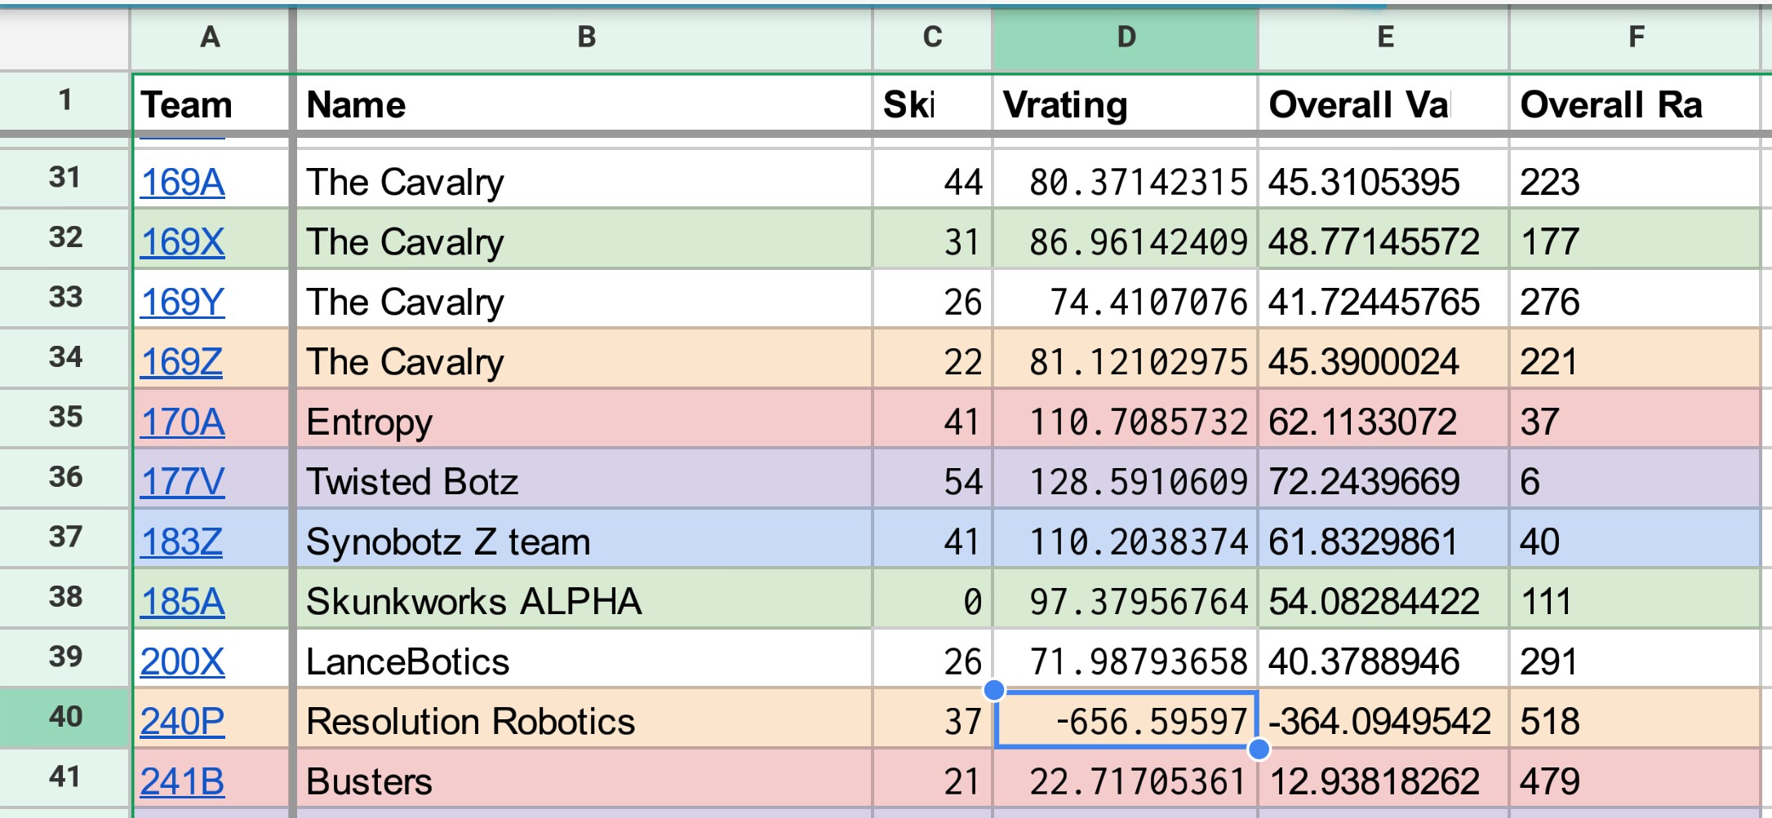
Task: Click the Ski header cell
Action: click(932, 103)
